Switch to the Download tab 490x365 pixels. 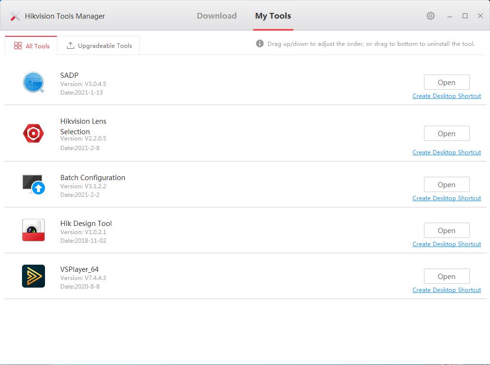pyautogui.click(x=216, y=15)
